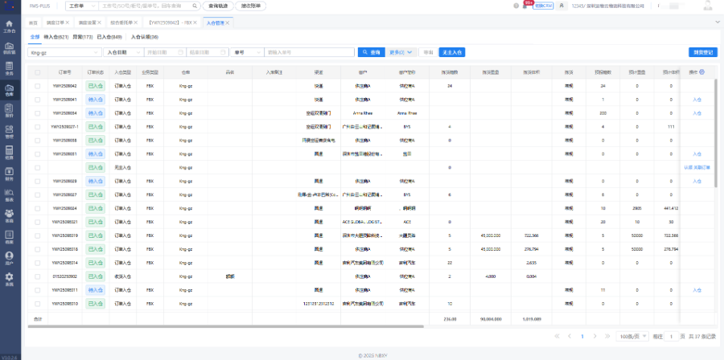The width and height of the screenshot is (724, 360).
Task: Click the 开始日期 start date field
Action: 164,52
